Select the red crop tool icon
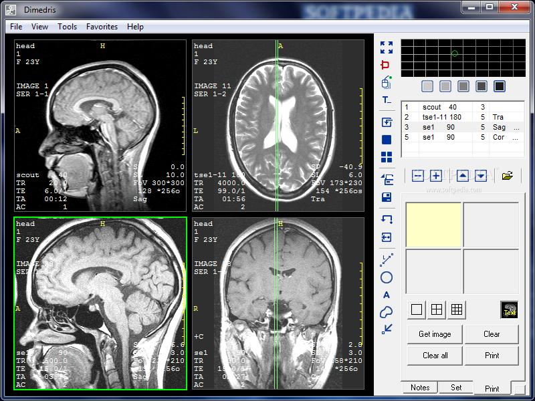This screenshot has height=401, width=535. (x=385, y=64)
